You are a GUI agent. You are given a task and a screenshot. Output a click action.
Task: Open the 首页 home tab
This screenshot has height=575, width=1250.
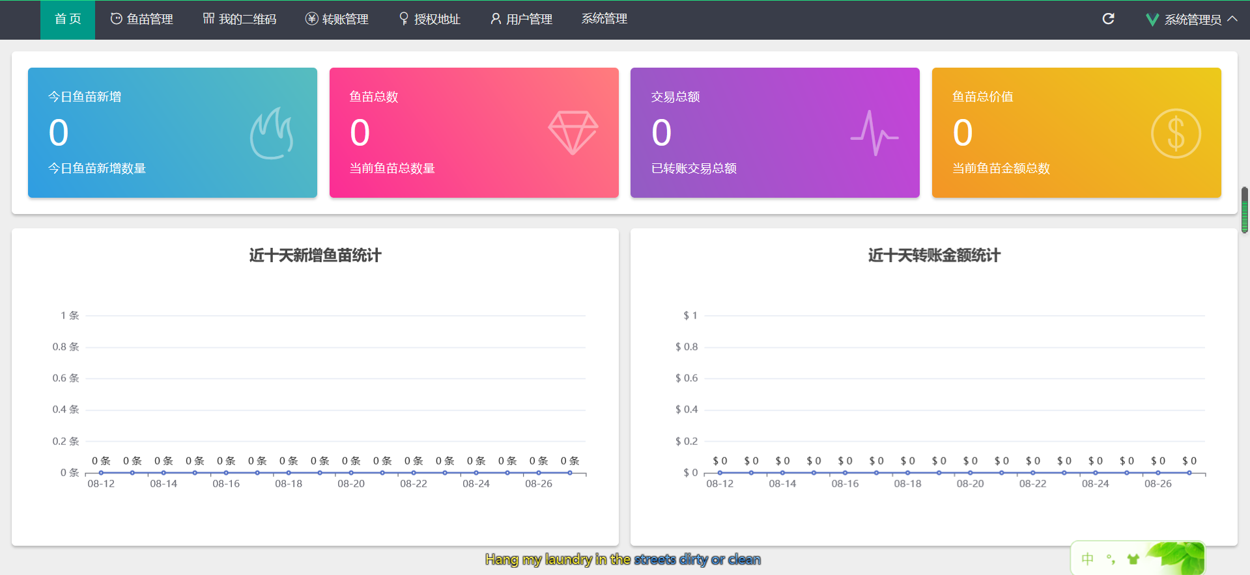68,20
